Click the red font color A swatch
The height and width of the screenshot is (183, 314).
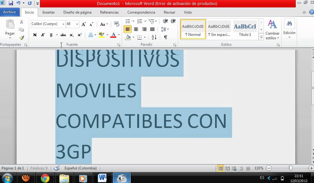coord(113,35)
